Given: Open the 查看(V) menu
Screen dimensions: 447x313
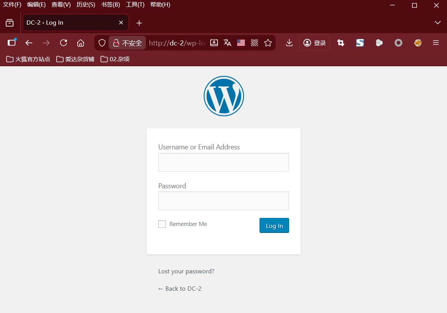Looking at the screenshot, I should pos(61,5).
